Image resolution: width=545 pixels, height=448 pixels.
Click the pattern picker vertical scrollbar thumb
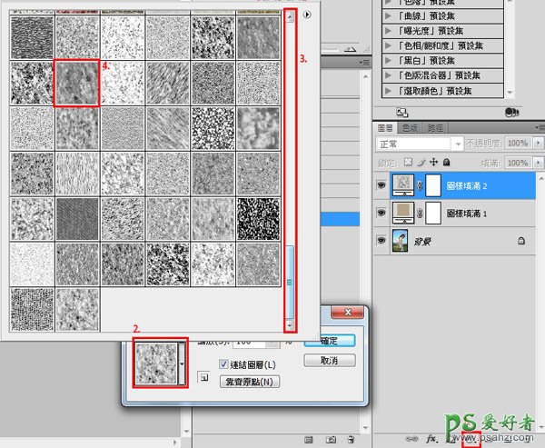pyautogui.click(x=290, y=282)
